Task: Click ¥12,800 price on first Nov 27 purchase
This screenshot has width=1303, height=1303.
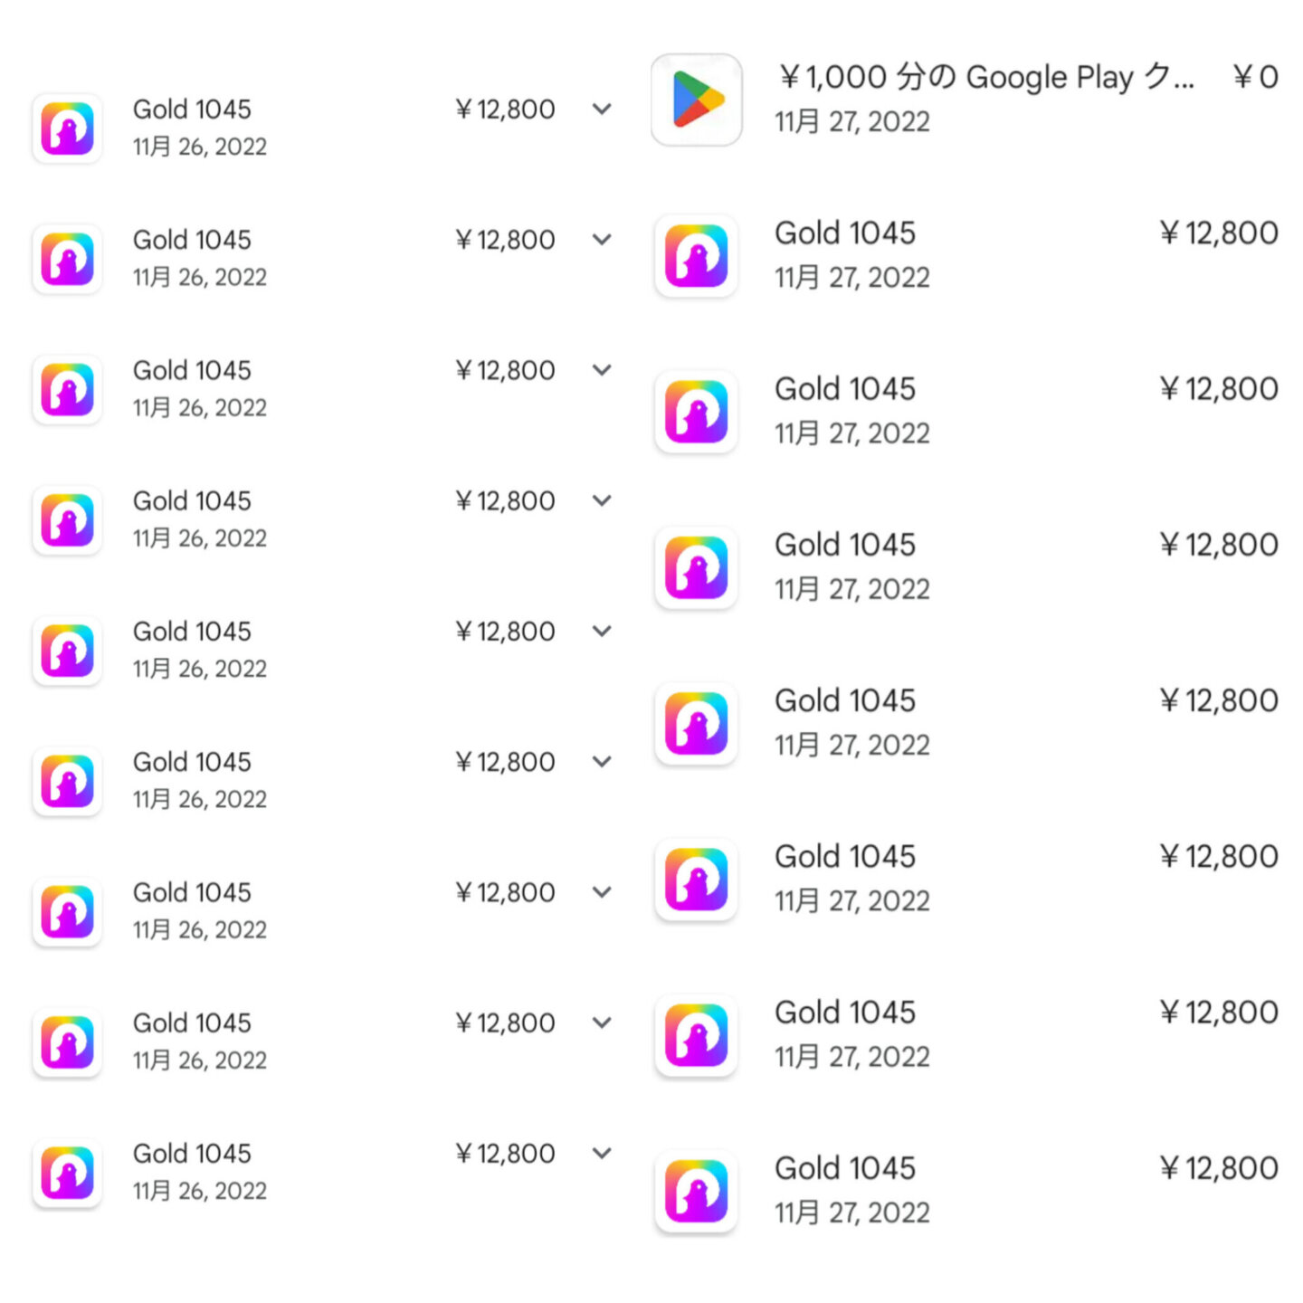Action: [1219, 233]
